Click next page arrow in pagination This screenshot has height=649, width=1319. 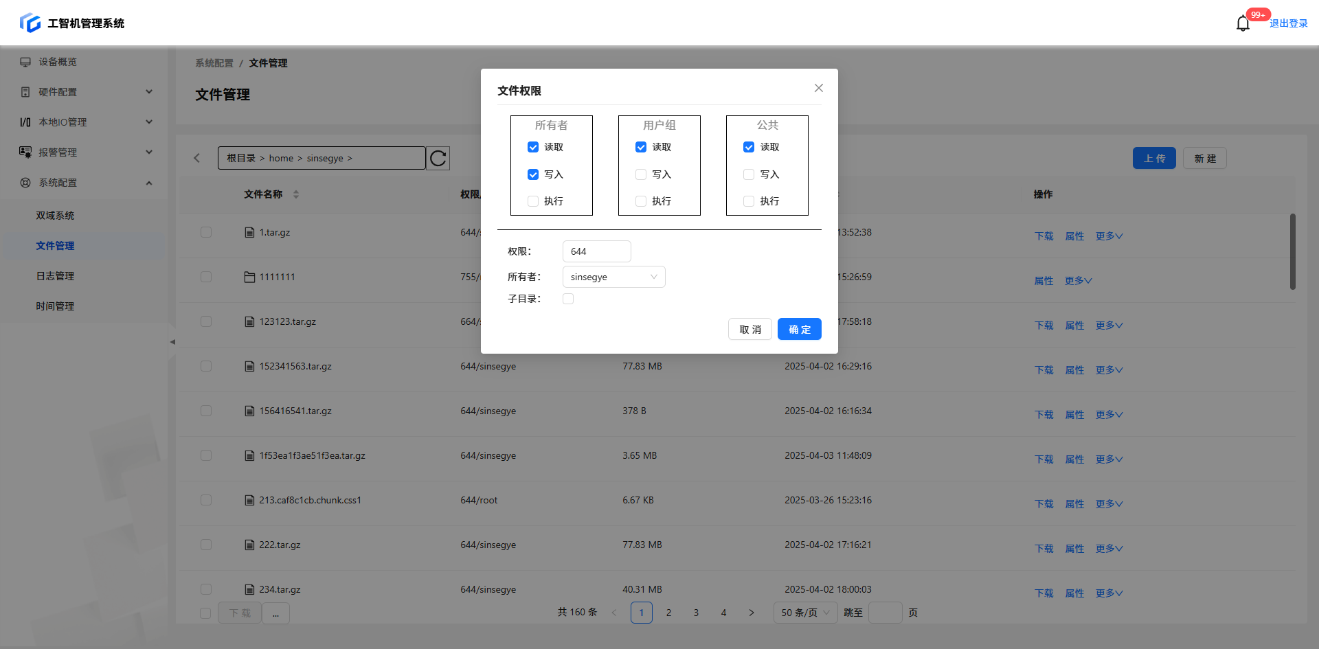pyautogui.click(x=751, y=613)
